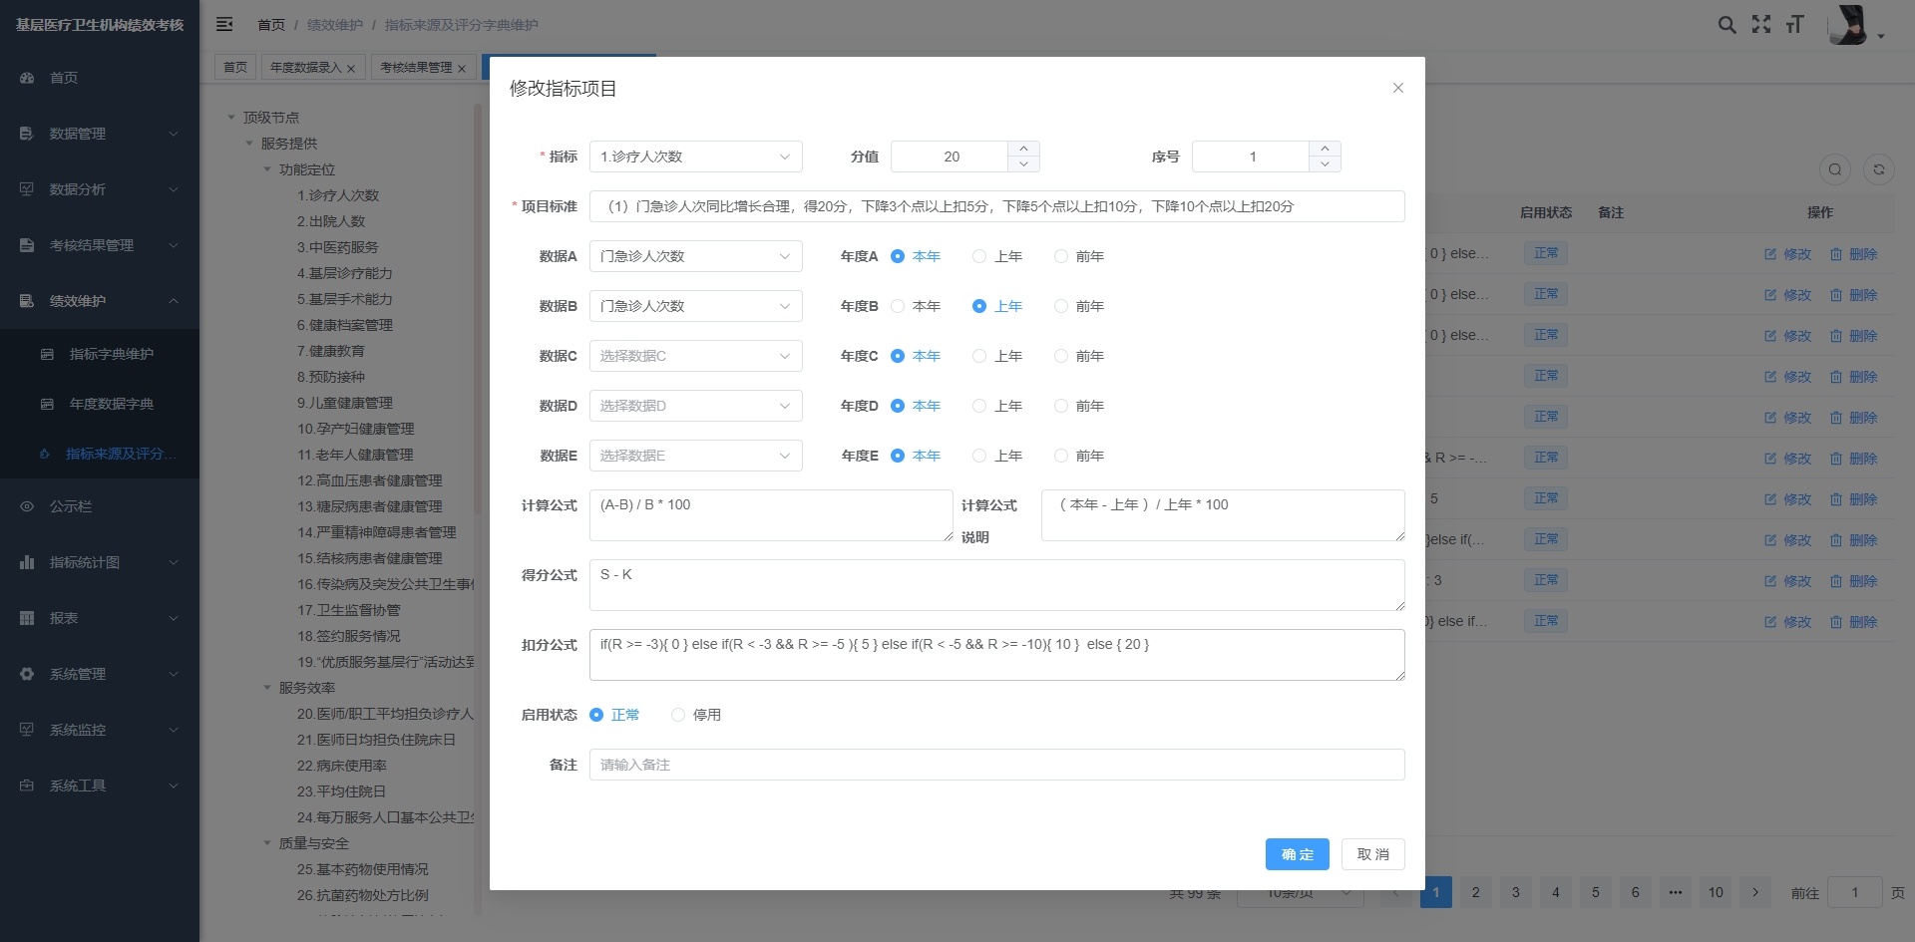The height and width of the screenshot is (942, 1915).
Task: Open the 选择数据D dropdown
Action: coord(696,406)
